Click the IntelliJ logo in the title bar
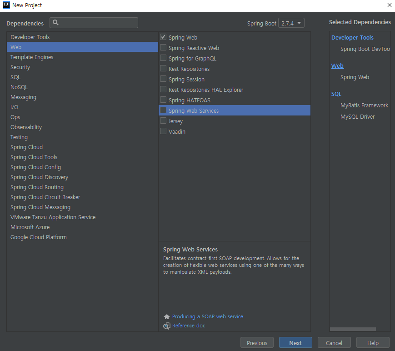Viewport: 395px width, 351px height. coord(6,5)
